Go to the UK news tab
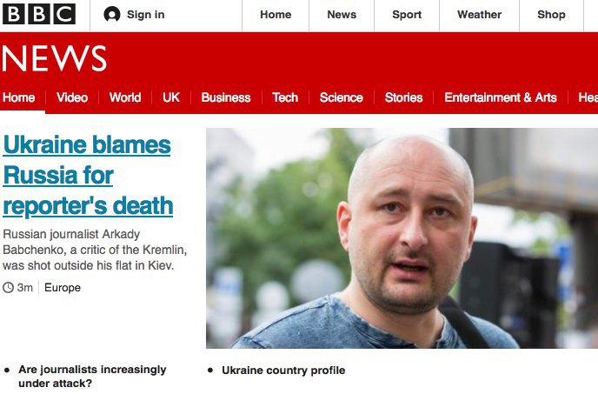Viewport: 598px width, 394px height. (171, 97)
